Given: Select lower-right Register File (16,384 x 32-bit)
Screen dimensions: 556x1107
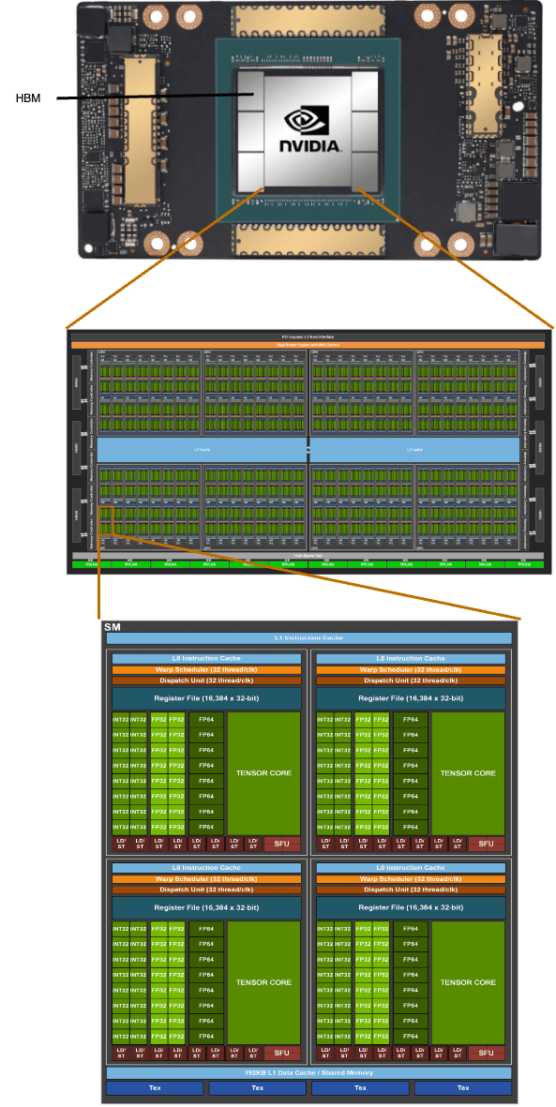Looking at the screenshot, I should point(411,907).
